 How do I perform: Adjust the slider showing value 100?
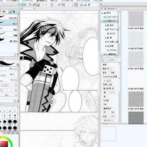coord(3,76)
